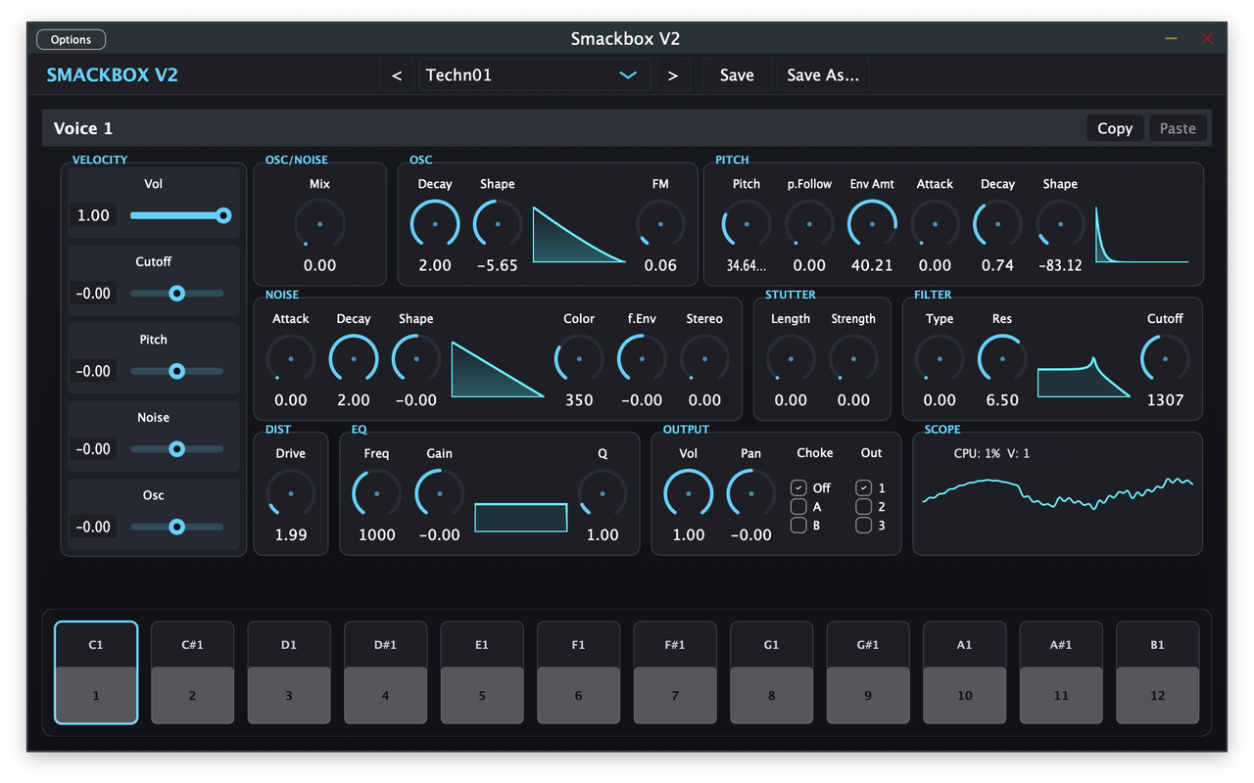Select the C1 pad 1
1254x783 pixels.
tap(96, 672)
